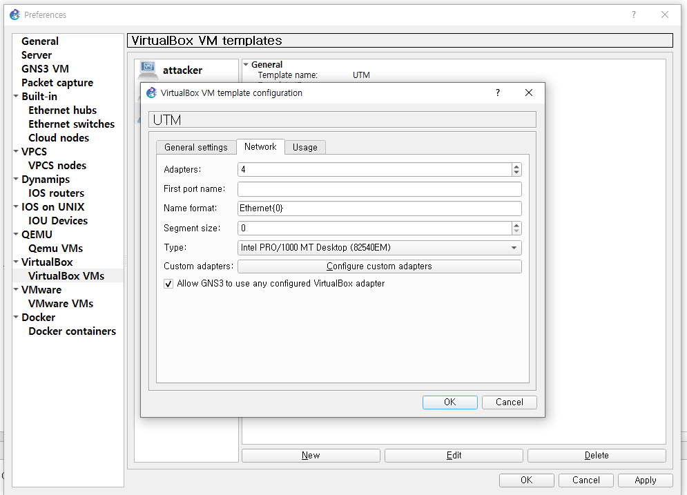Click the help question mark in the Preferences window
This screenshot has height=495, width=687.
click(x=634, y=15)
